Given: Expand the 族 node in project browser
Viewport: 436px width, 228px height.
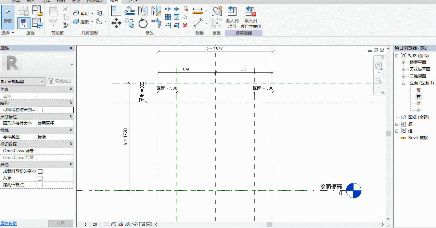Looking at the screenshot, I should pos(397,124).
